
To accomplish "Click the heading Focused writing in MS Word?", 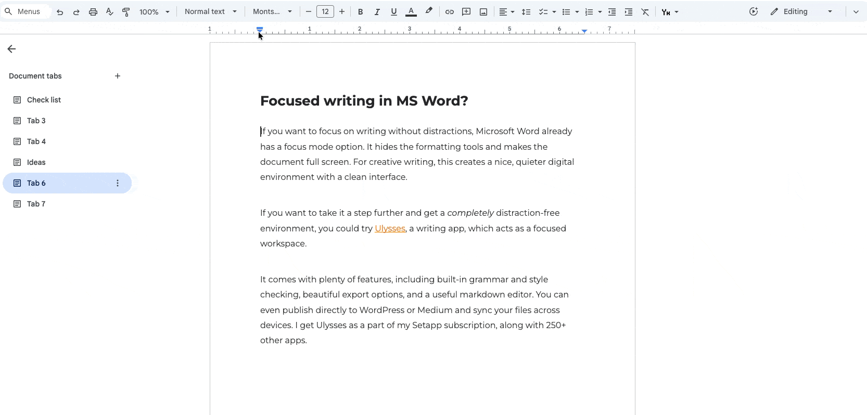I will 364,101.
